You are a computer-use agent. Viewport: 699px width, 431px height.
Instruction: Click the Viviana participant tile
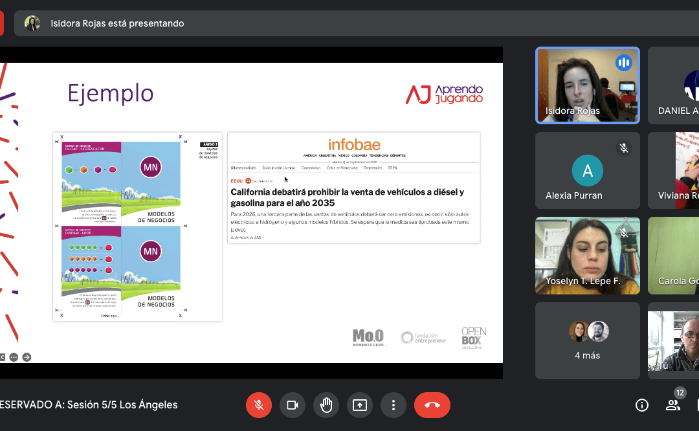coord(674,170)
